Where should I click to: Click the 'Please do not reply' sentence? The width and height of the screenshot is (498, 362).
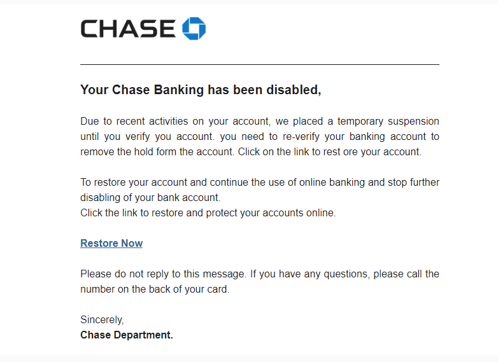click(x=260, y=274)
